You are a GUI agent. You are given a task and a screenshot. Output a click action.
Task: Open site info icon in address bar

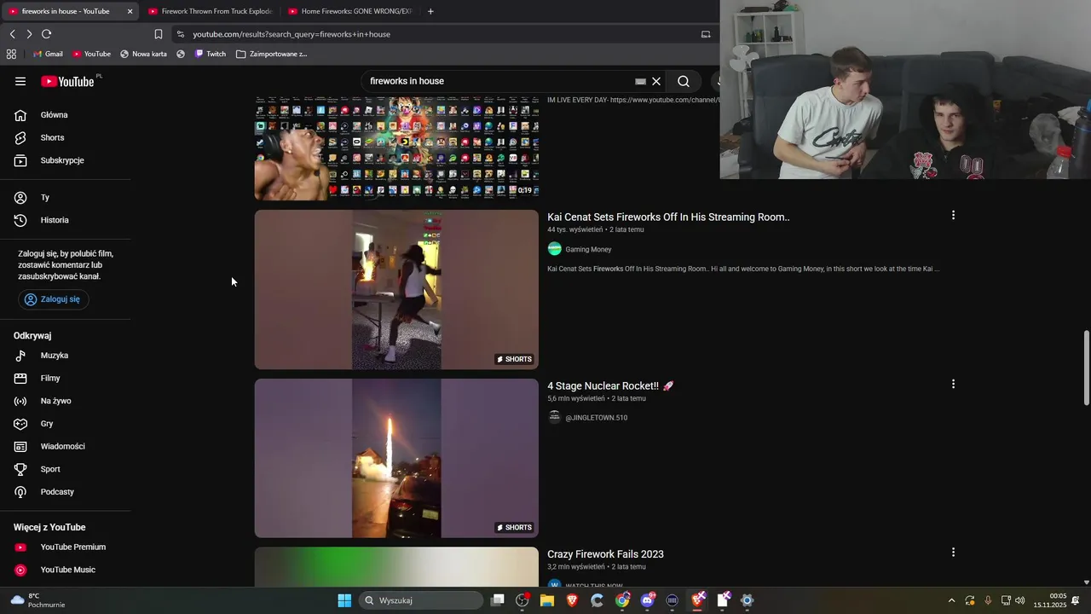180,34
